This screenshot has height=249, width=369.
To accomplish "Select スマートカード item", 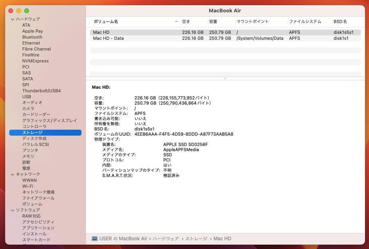I will [36, 240].
